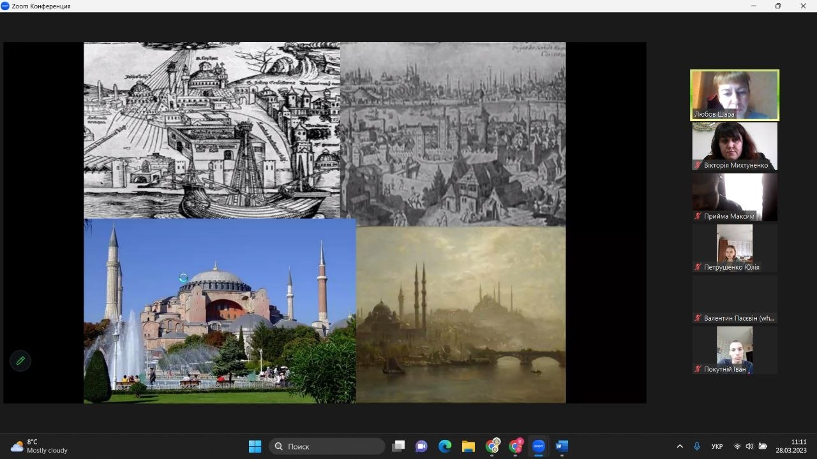Expand the hidden system tray icons
The image size is (817, 459).
(680, 446)
